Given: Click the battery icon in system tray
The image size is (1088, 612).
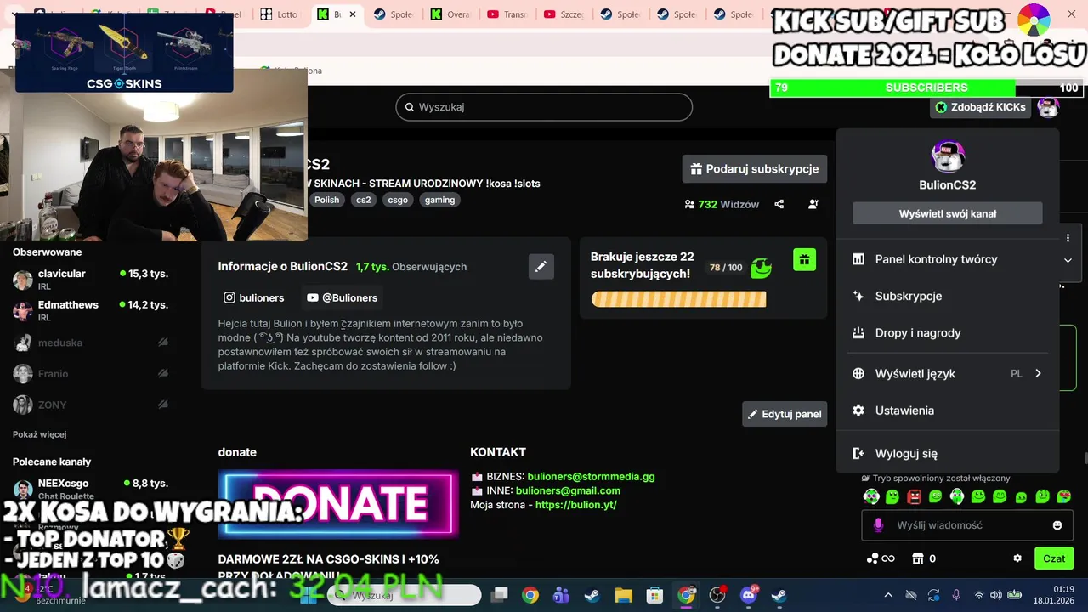Looking at the screenshot, I should tap(1014, 595).
